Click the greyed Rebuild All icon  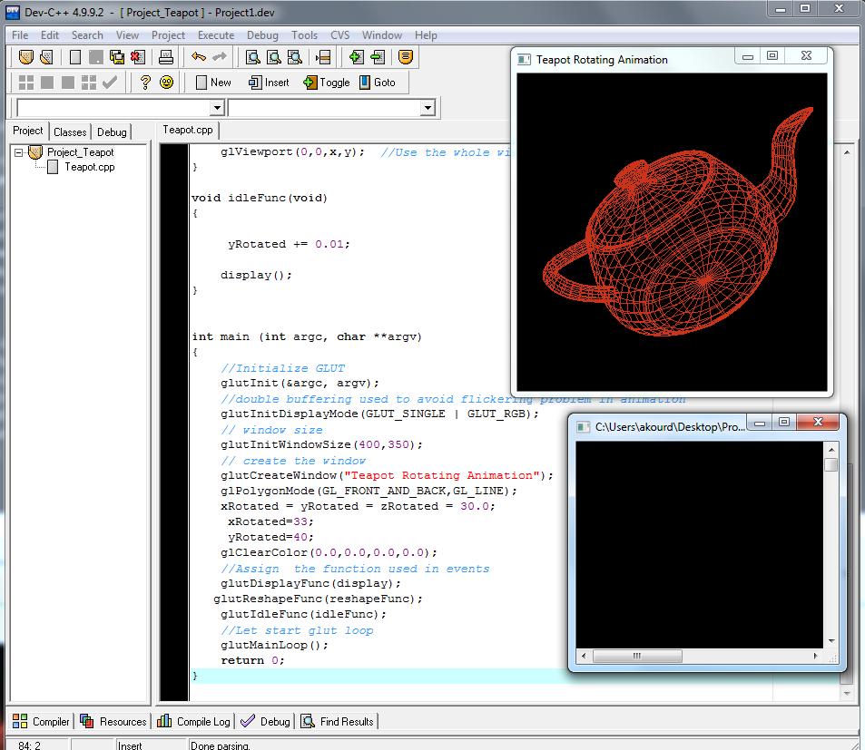click(x=89, y=83)
